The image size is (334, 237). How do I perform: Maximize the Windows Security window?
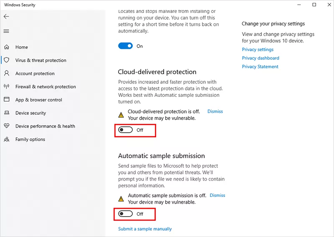click(314, 5)
